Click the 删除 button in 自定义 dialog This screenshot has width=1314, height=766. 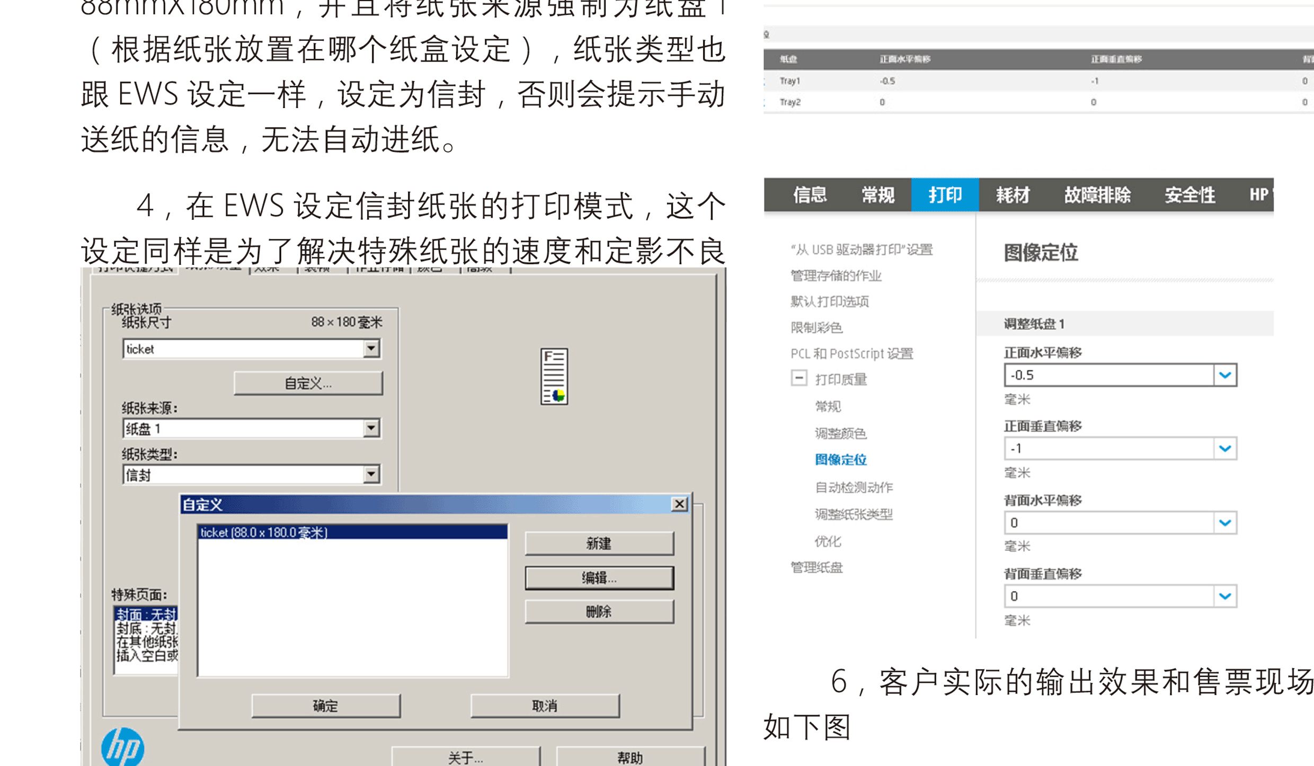599,611
